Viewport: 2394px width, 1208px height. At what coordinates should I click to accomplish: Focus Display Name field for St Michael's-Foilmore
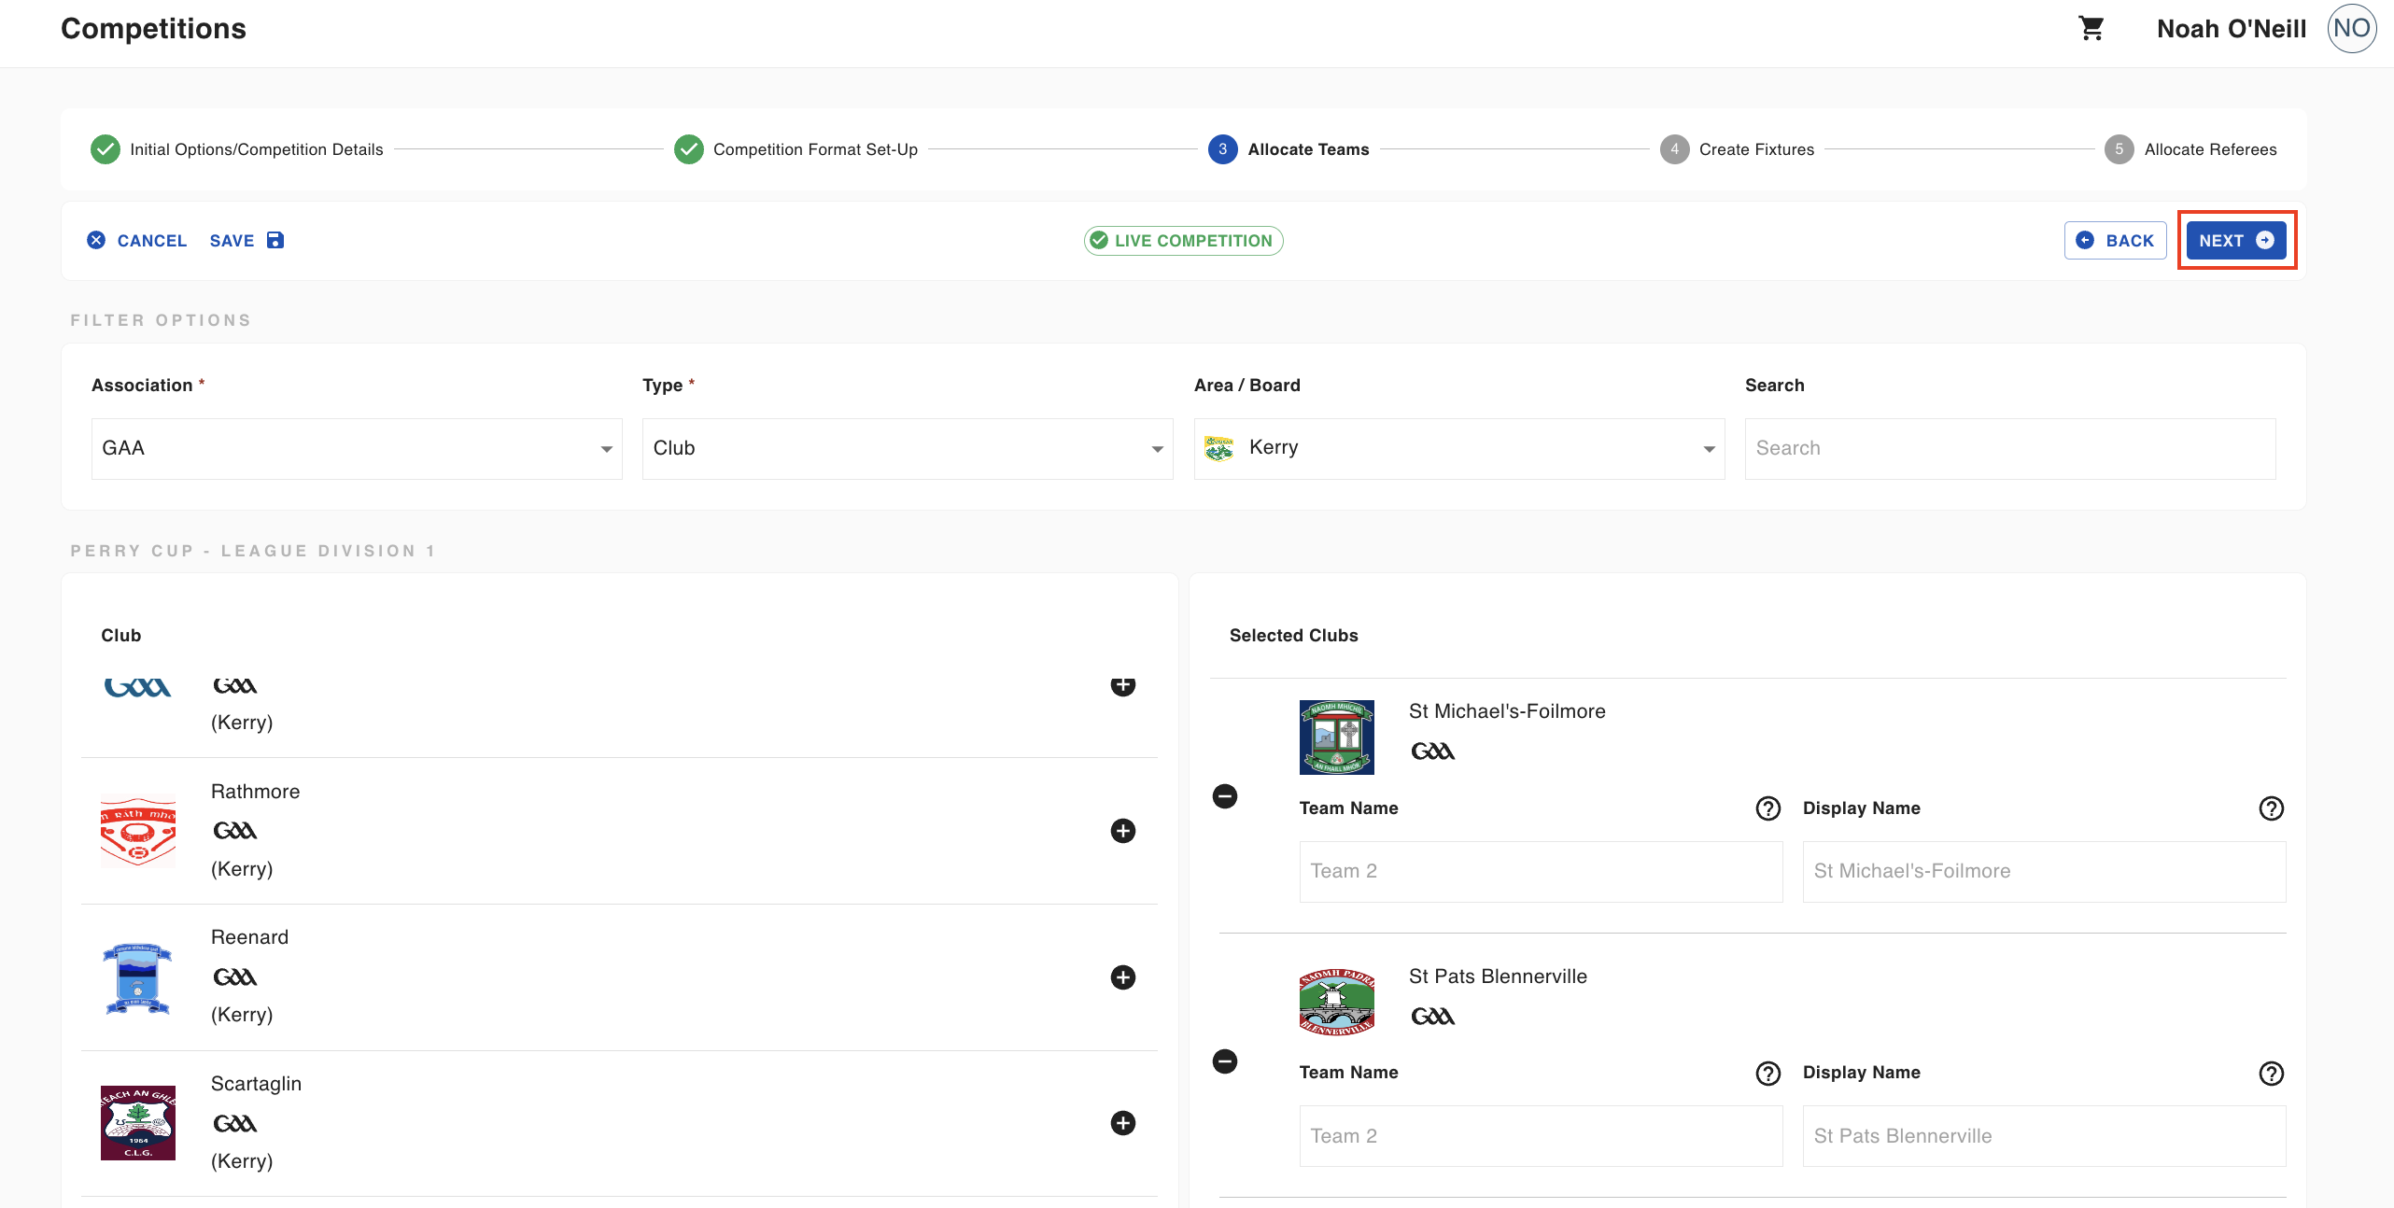click(x=2044, y=872)
